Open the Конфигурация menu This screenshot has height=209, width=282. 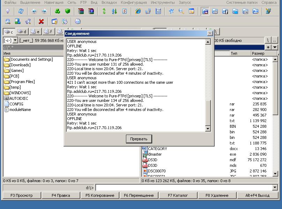134,2
